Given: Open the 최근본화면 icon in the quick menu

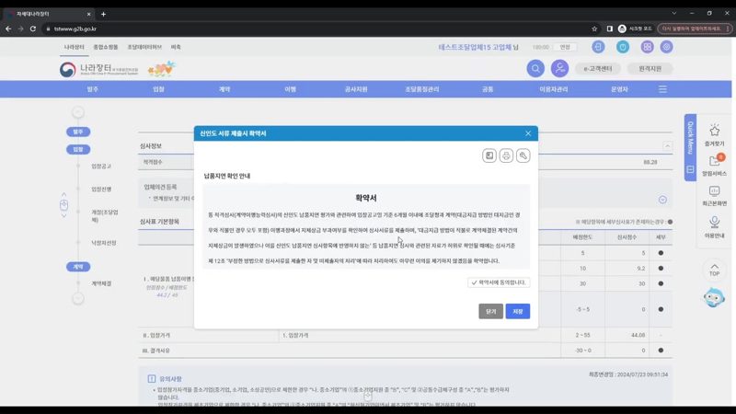Looking at the screenshot, I should (715, 191).
